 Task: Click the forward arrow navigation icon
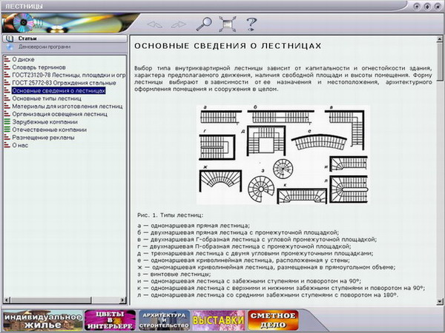[x=179, y=24]
